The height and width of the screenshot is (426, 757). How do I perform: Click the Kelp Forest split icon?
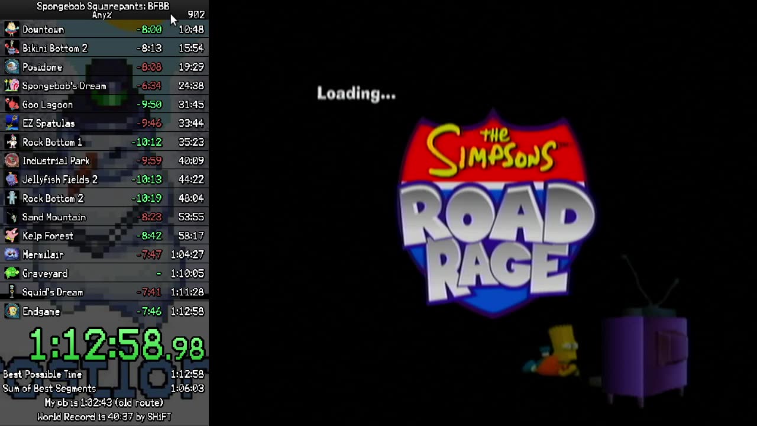(x=12, y=235)
